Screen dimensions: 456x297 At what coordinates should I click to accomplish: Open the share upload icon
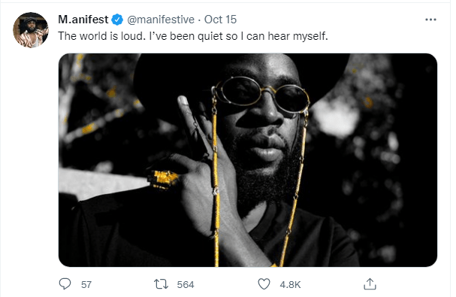(x=370, y=284)
